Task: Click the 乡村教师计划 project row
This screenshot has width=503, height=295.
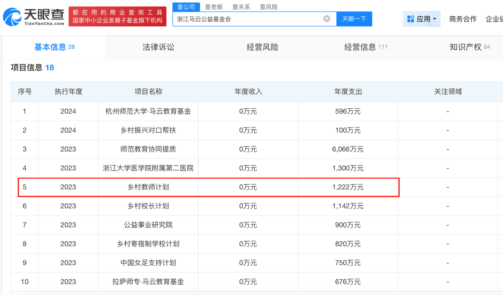Action: [x=148, y=187]
